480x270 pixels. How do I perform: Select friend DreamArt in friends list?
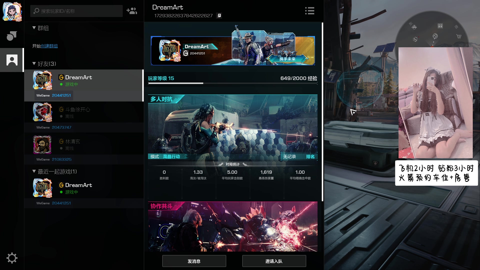point(84,85)
